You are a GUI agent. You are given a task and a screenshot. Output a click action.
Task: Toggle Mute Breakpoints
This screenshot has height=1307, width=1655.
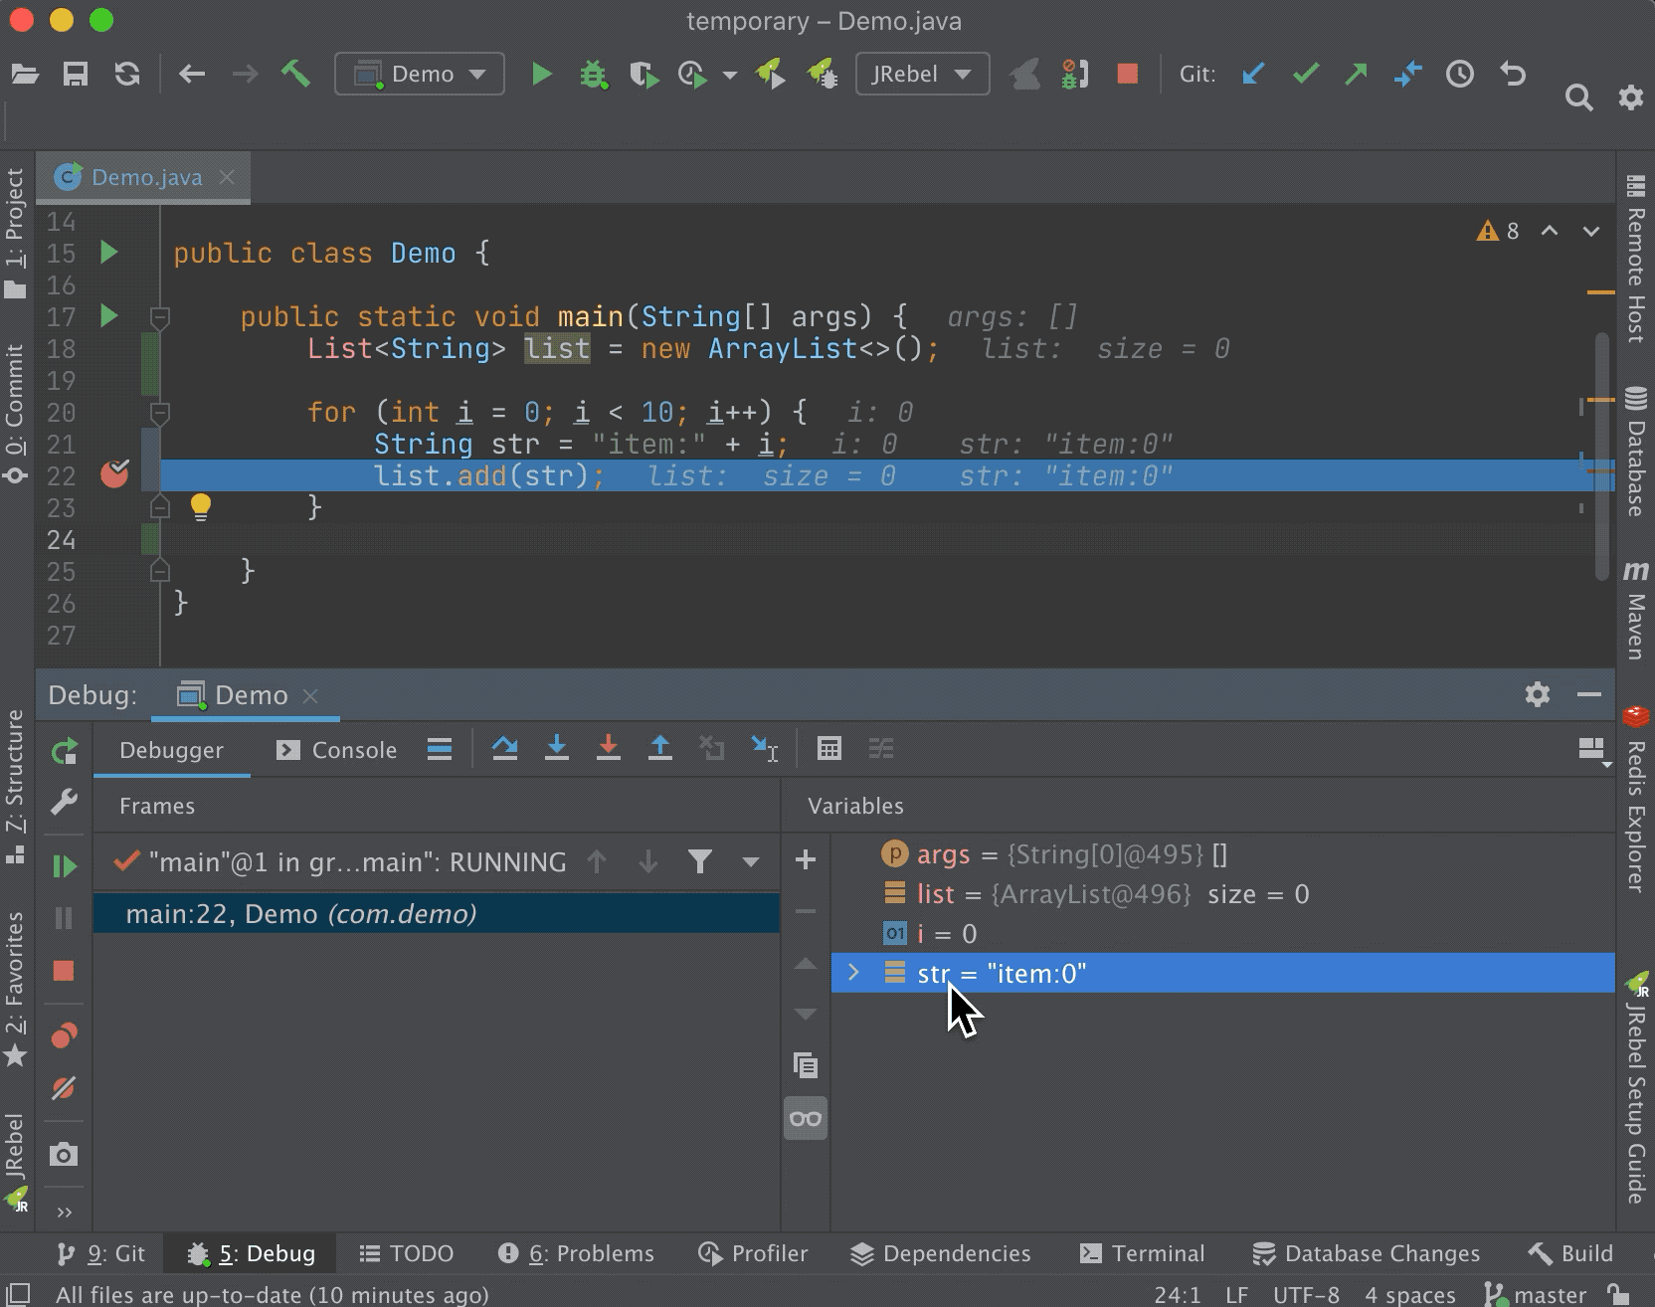pos(64,1088)
